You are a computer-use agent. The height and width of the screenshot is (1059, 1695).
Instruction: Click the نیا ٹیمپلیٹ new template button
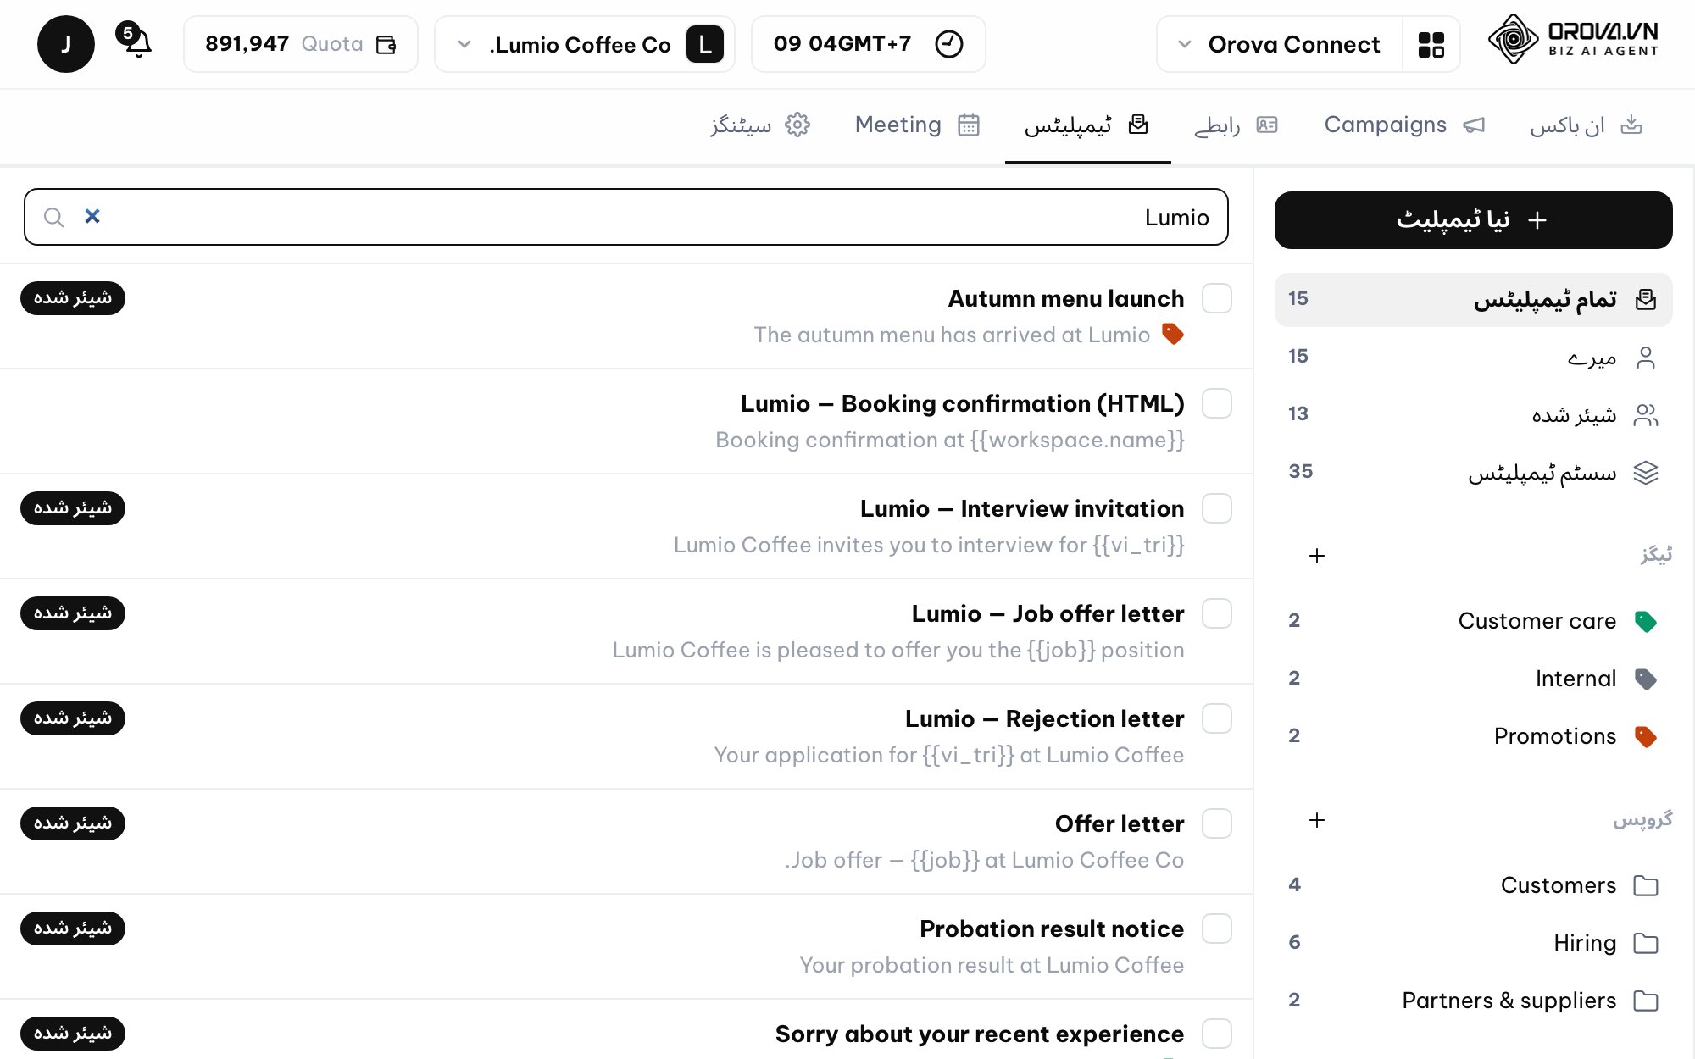(x=1474, y=220)
